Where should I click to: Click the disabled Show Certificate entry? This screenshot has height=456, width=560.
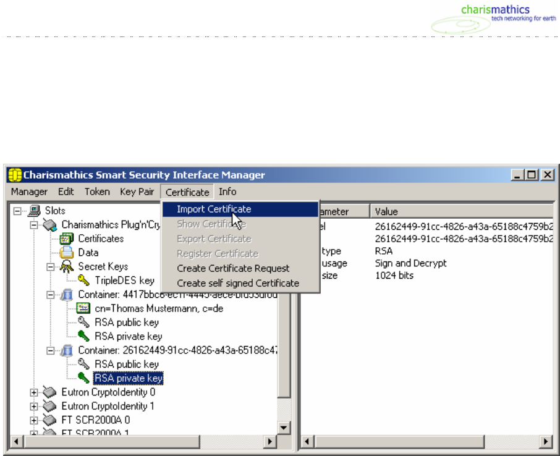tap(240, 224)
